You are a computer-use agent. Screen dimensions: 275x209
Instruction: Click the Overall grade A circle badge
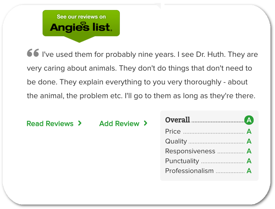249,120
